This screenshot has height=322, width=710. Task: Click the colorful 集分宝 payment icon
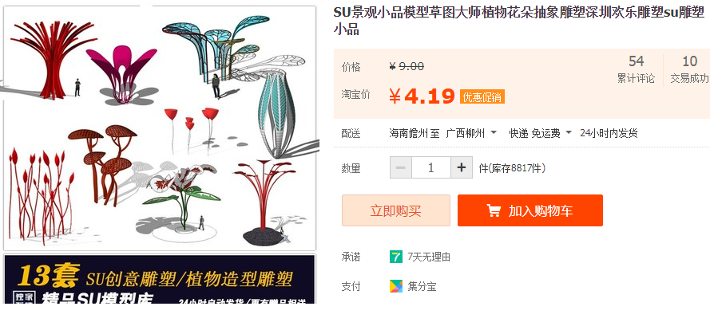(396, 286)
